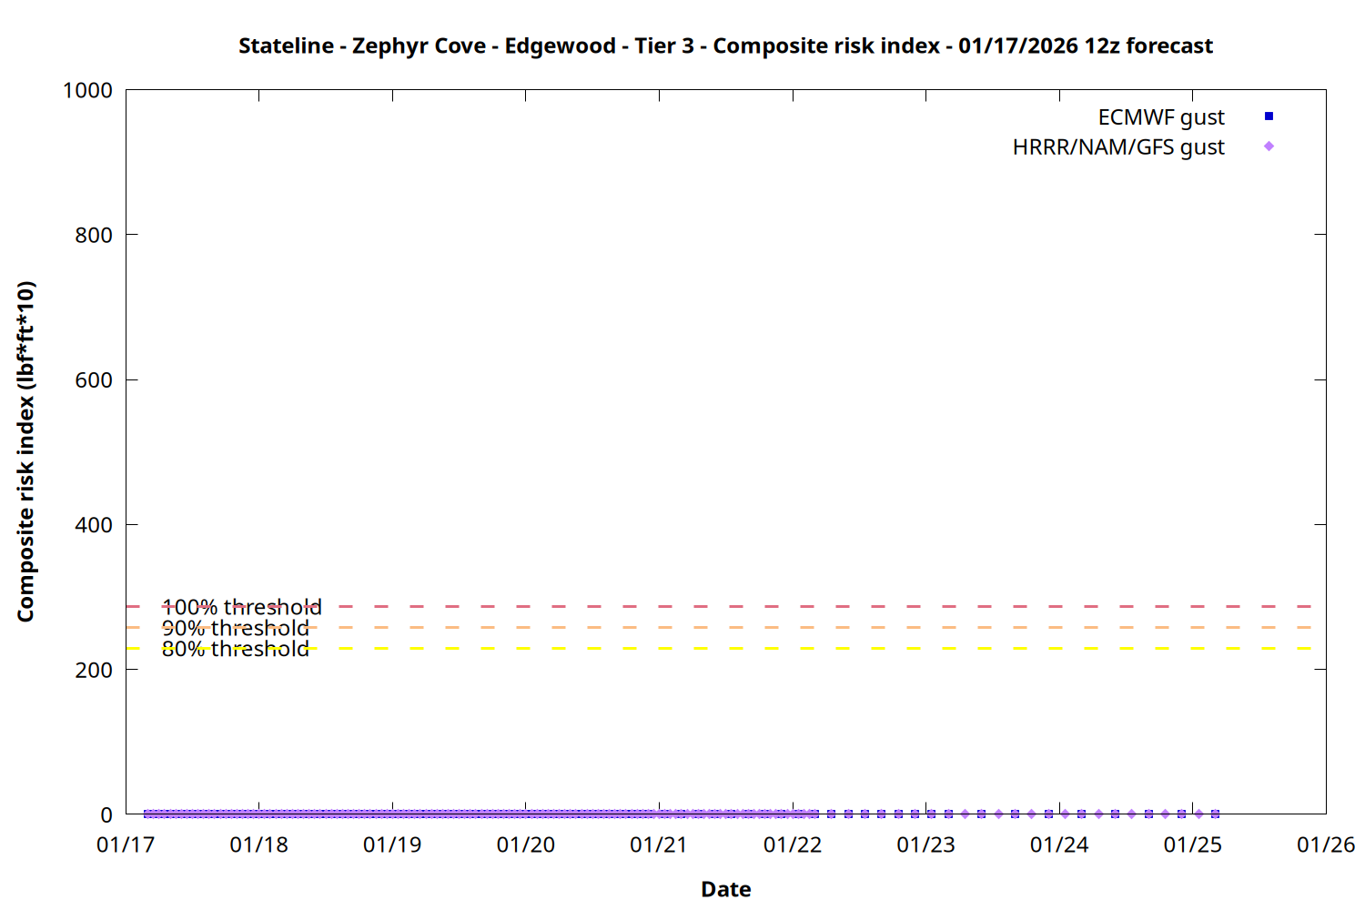Click the purple HRRR/NAM/GFS diamond legend marker
Viewport: 1365px width, 910px height.
point(1269,147)
